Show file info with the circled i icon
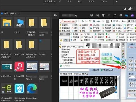This screenshot has width=136, height=102. pos(115,15)
